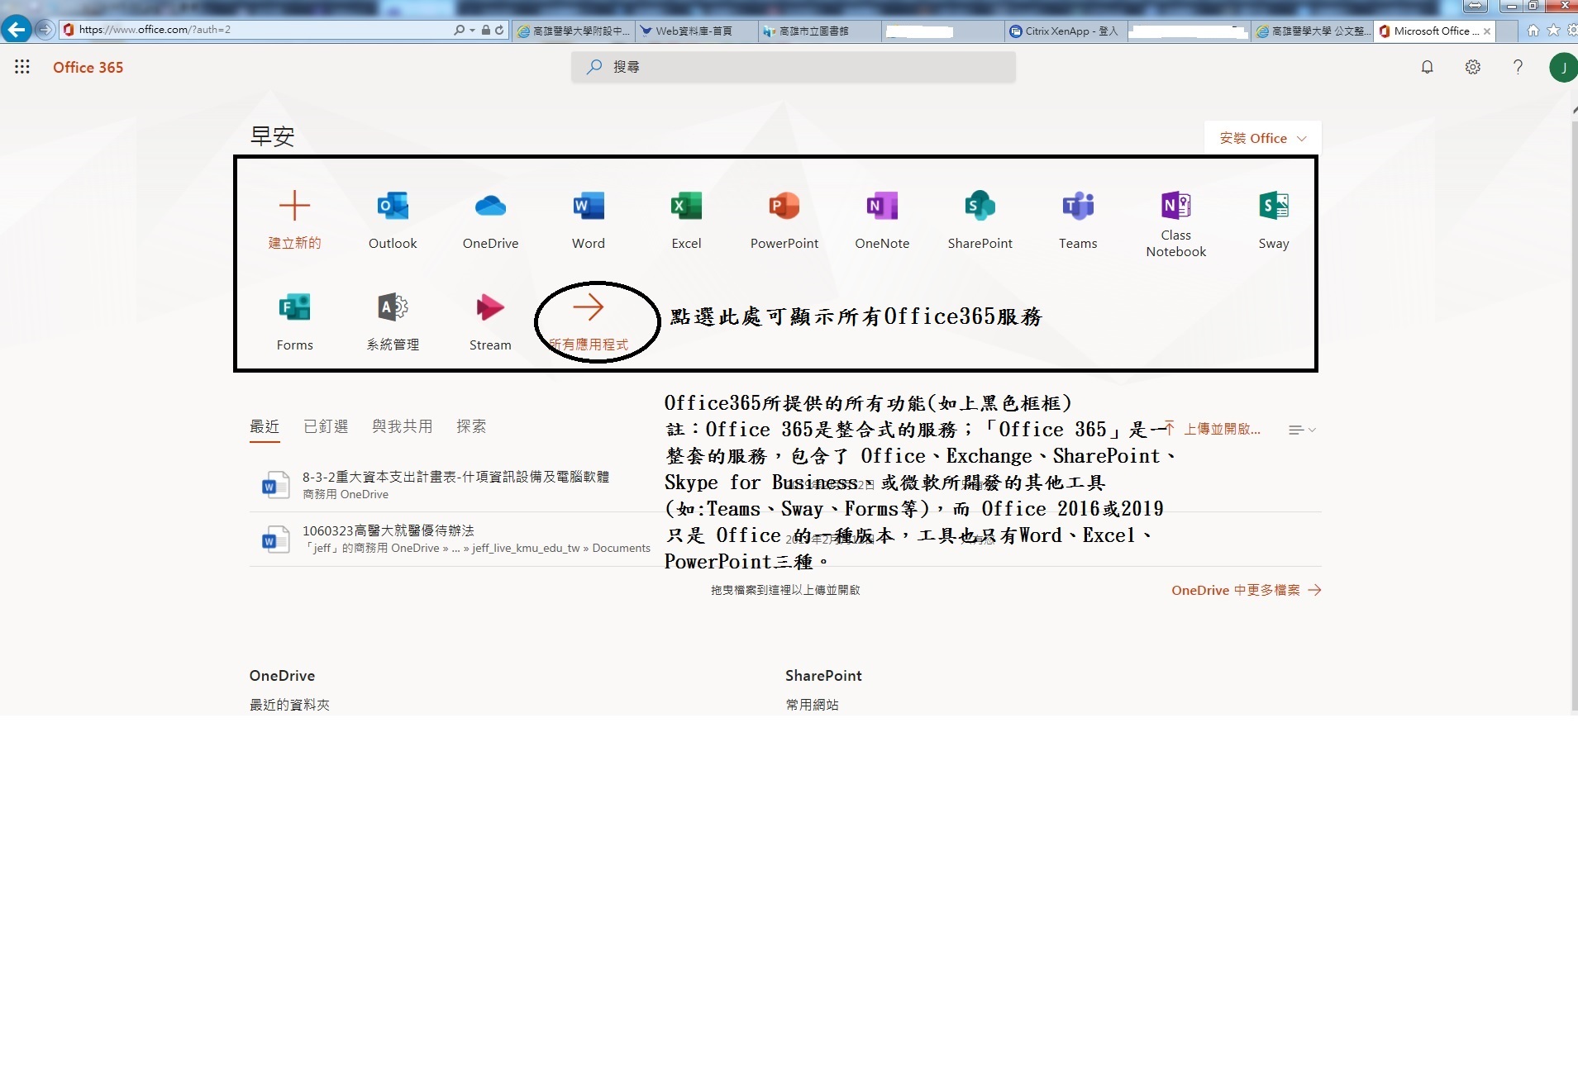
Task: Open document 1060323高醫大就醫優待辦法
Action: click(x=388, y=530)
